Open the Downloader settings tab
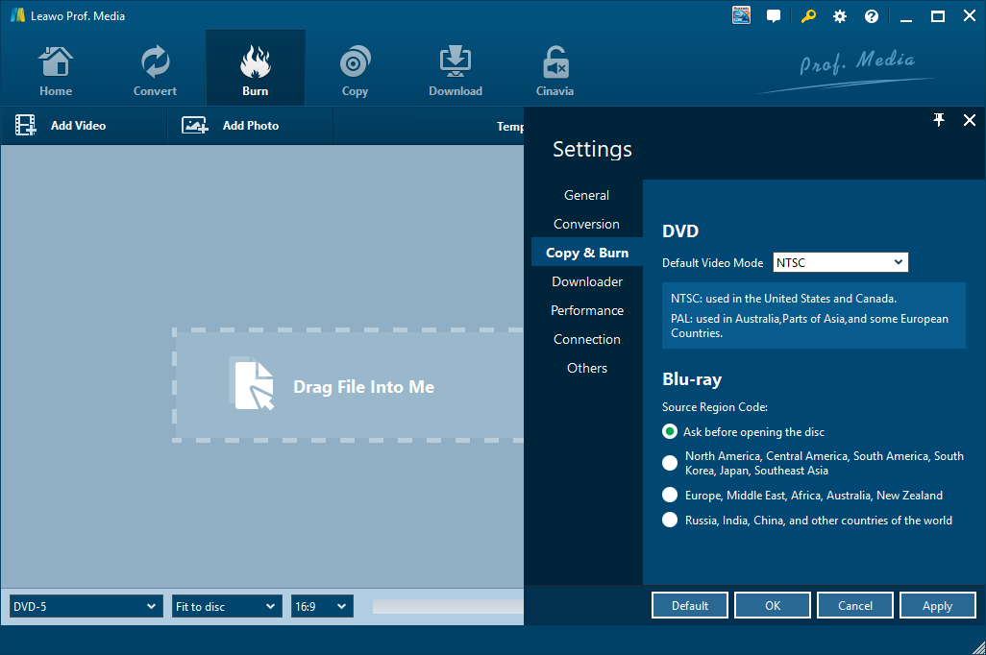Image resolution: width=986 pixels, height=655 pixels. [586, 281]
